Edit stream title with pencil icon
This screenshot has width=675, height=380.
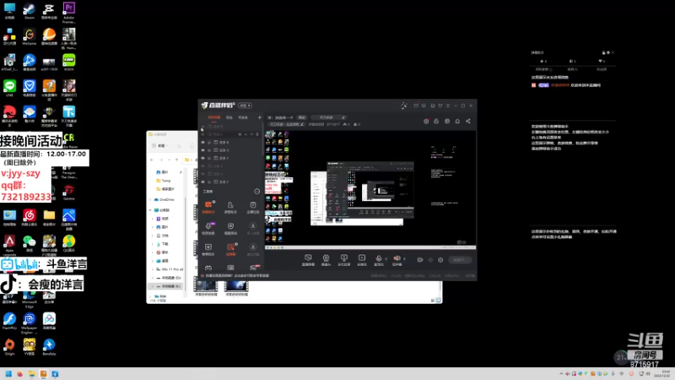[x=343, y=117]
